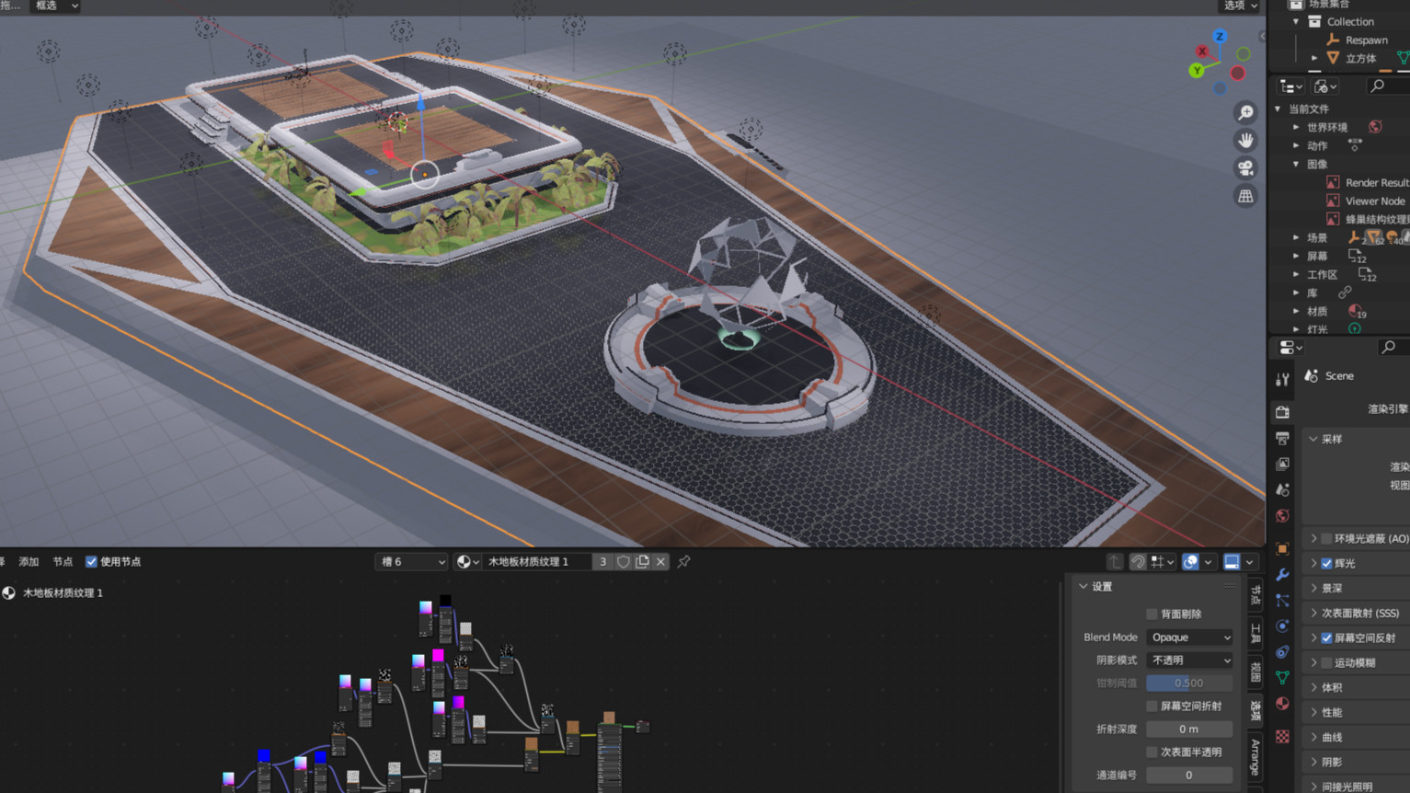
Task: Click the pan view hand icon
Action: [1245, 140]
